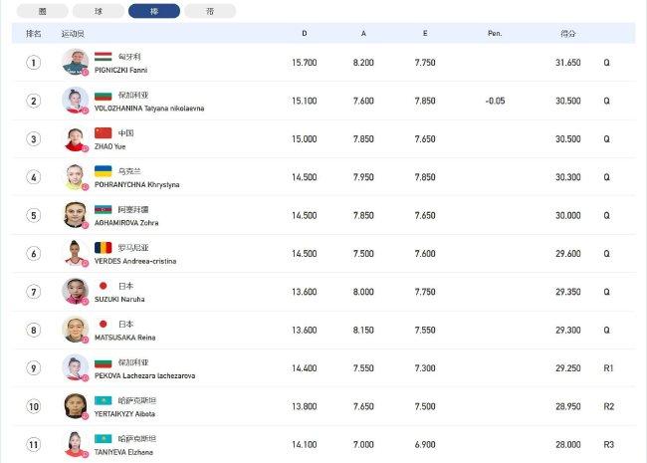This screenshot has height=463, width=647.
Task: Click Bulgaria flag beside PEKOVA Lachezara
Action: tap(103, 362)
